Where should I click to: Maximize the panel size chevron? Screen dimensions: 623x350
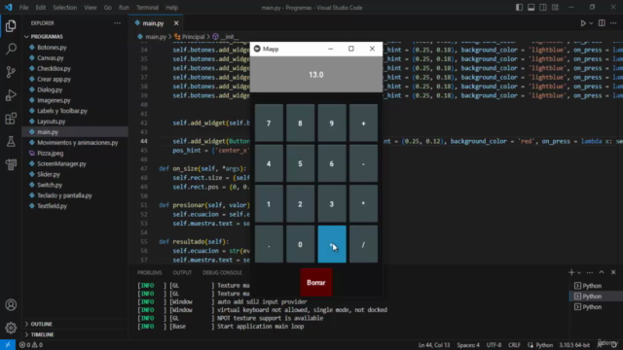click(x=602, y=272)
